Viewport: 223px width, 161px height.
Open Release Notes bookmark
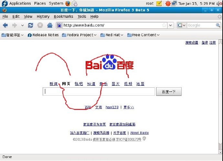pos(43,35)
